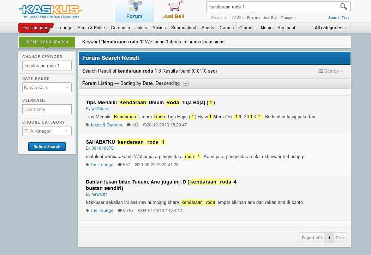Viewport: 371px width, 255px height.
Task: Collapse the Forum Listing toggle icon
Action: (186, 83)
